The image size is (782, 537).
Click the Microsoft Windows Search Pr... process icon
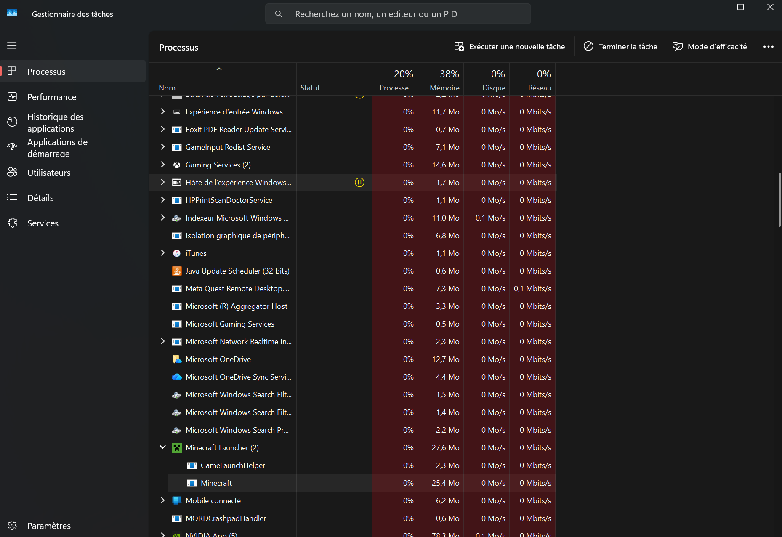[x=177, y=430]
